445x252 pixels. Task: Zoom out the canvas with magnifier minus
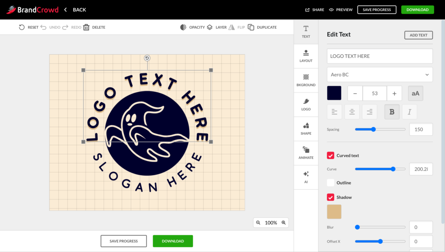pos(258,223)
